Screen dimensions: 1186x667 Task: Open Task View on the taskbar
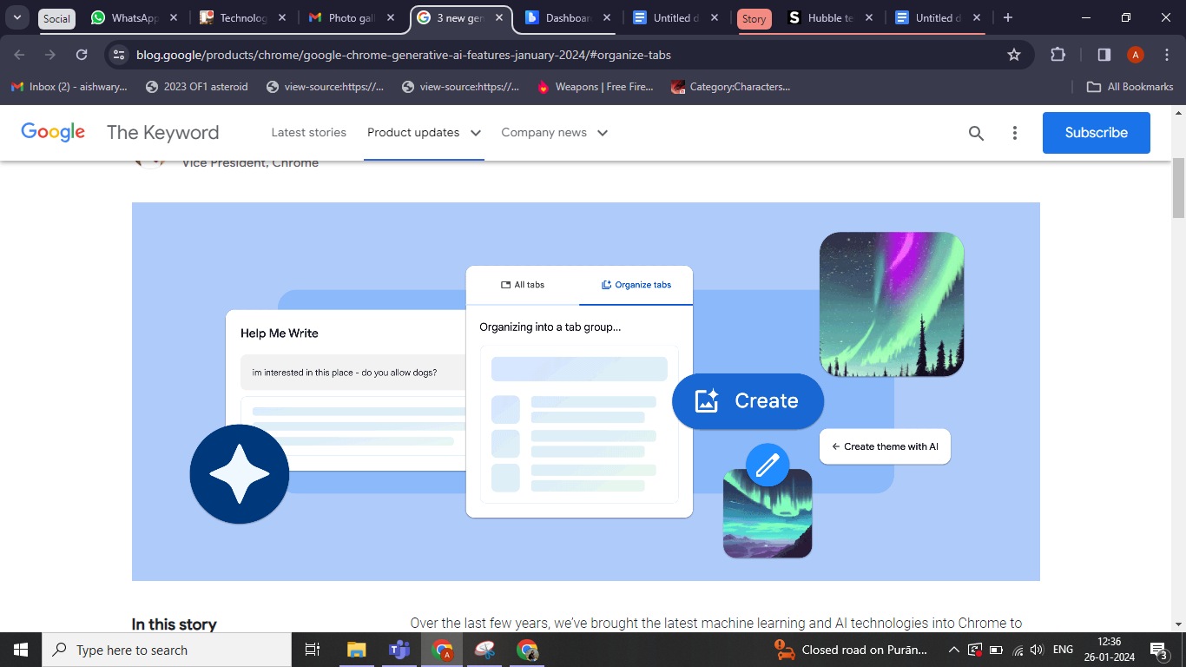tap(313, 650)
